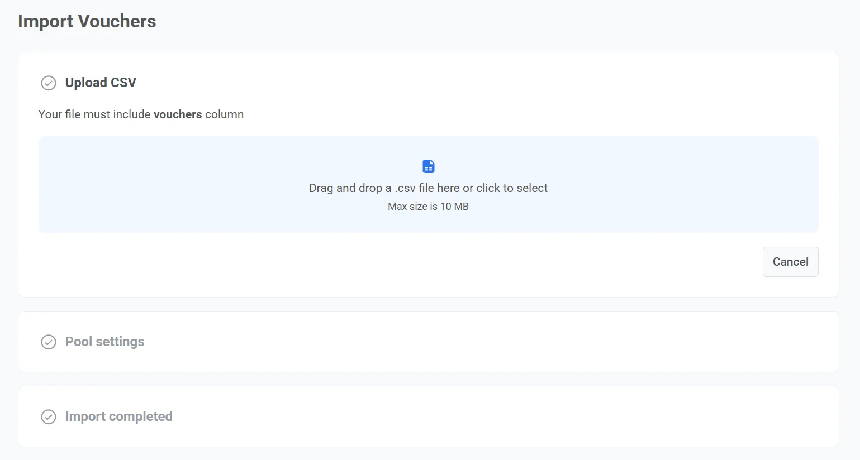Click the 'Your file must include' instruction text
860x460 pixels.
tap(95, 114)
